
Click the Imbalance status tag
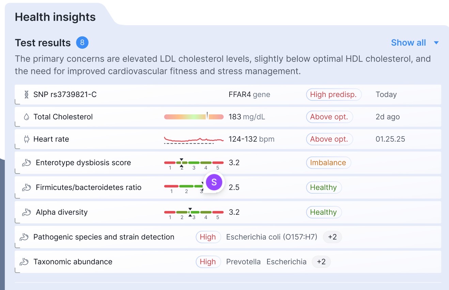(328, 163)
